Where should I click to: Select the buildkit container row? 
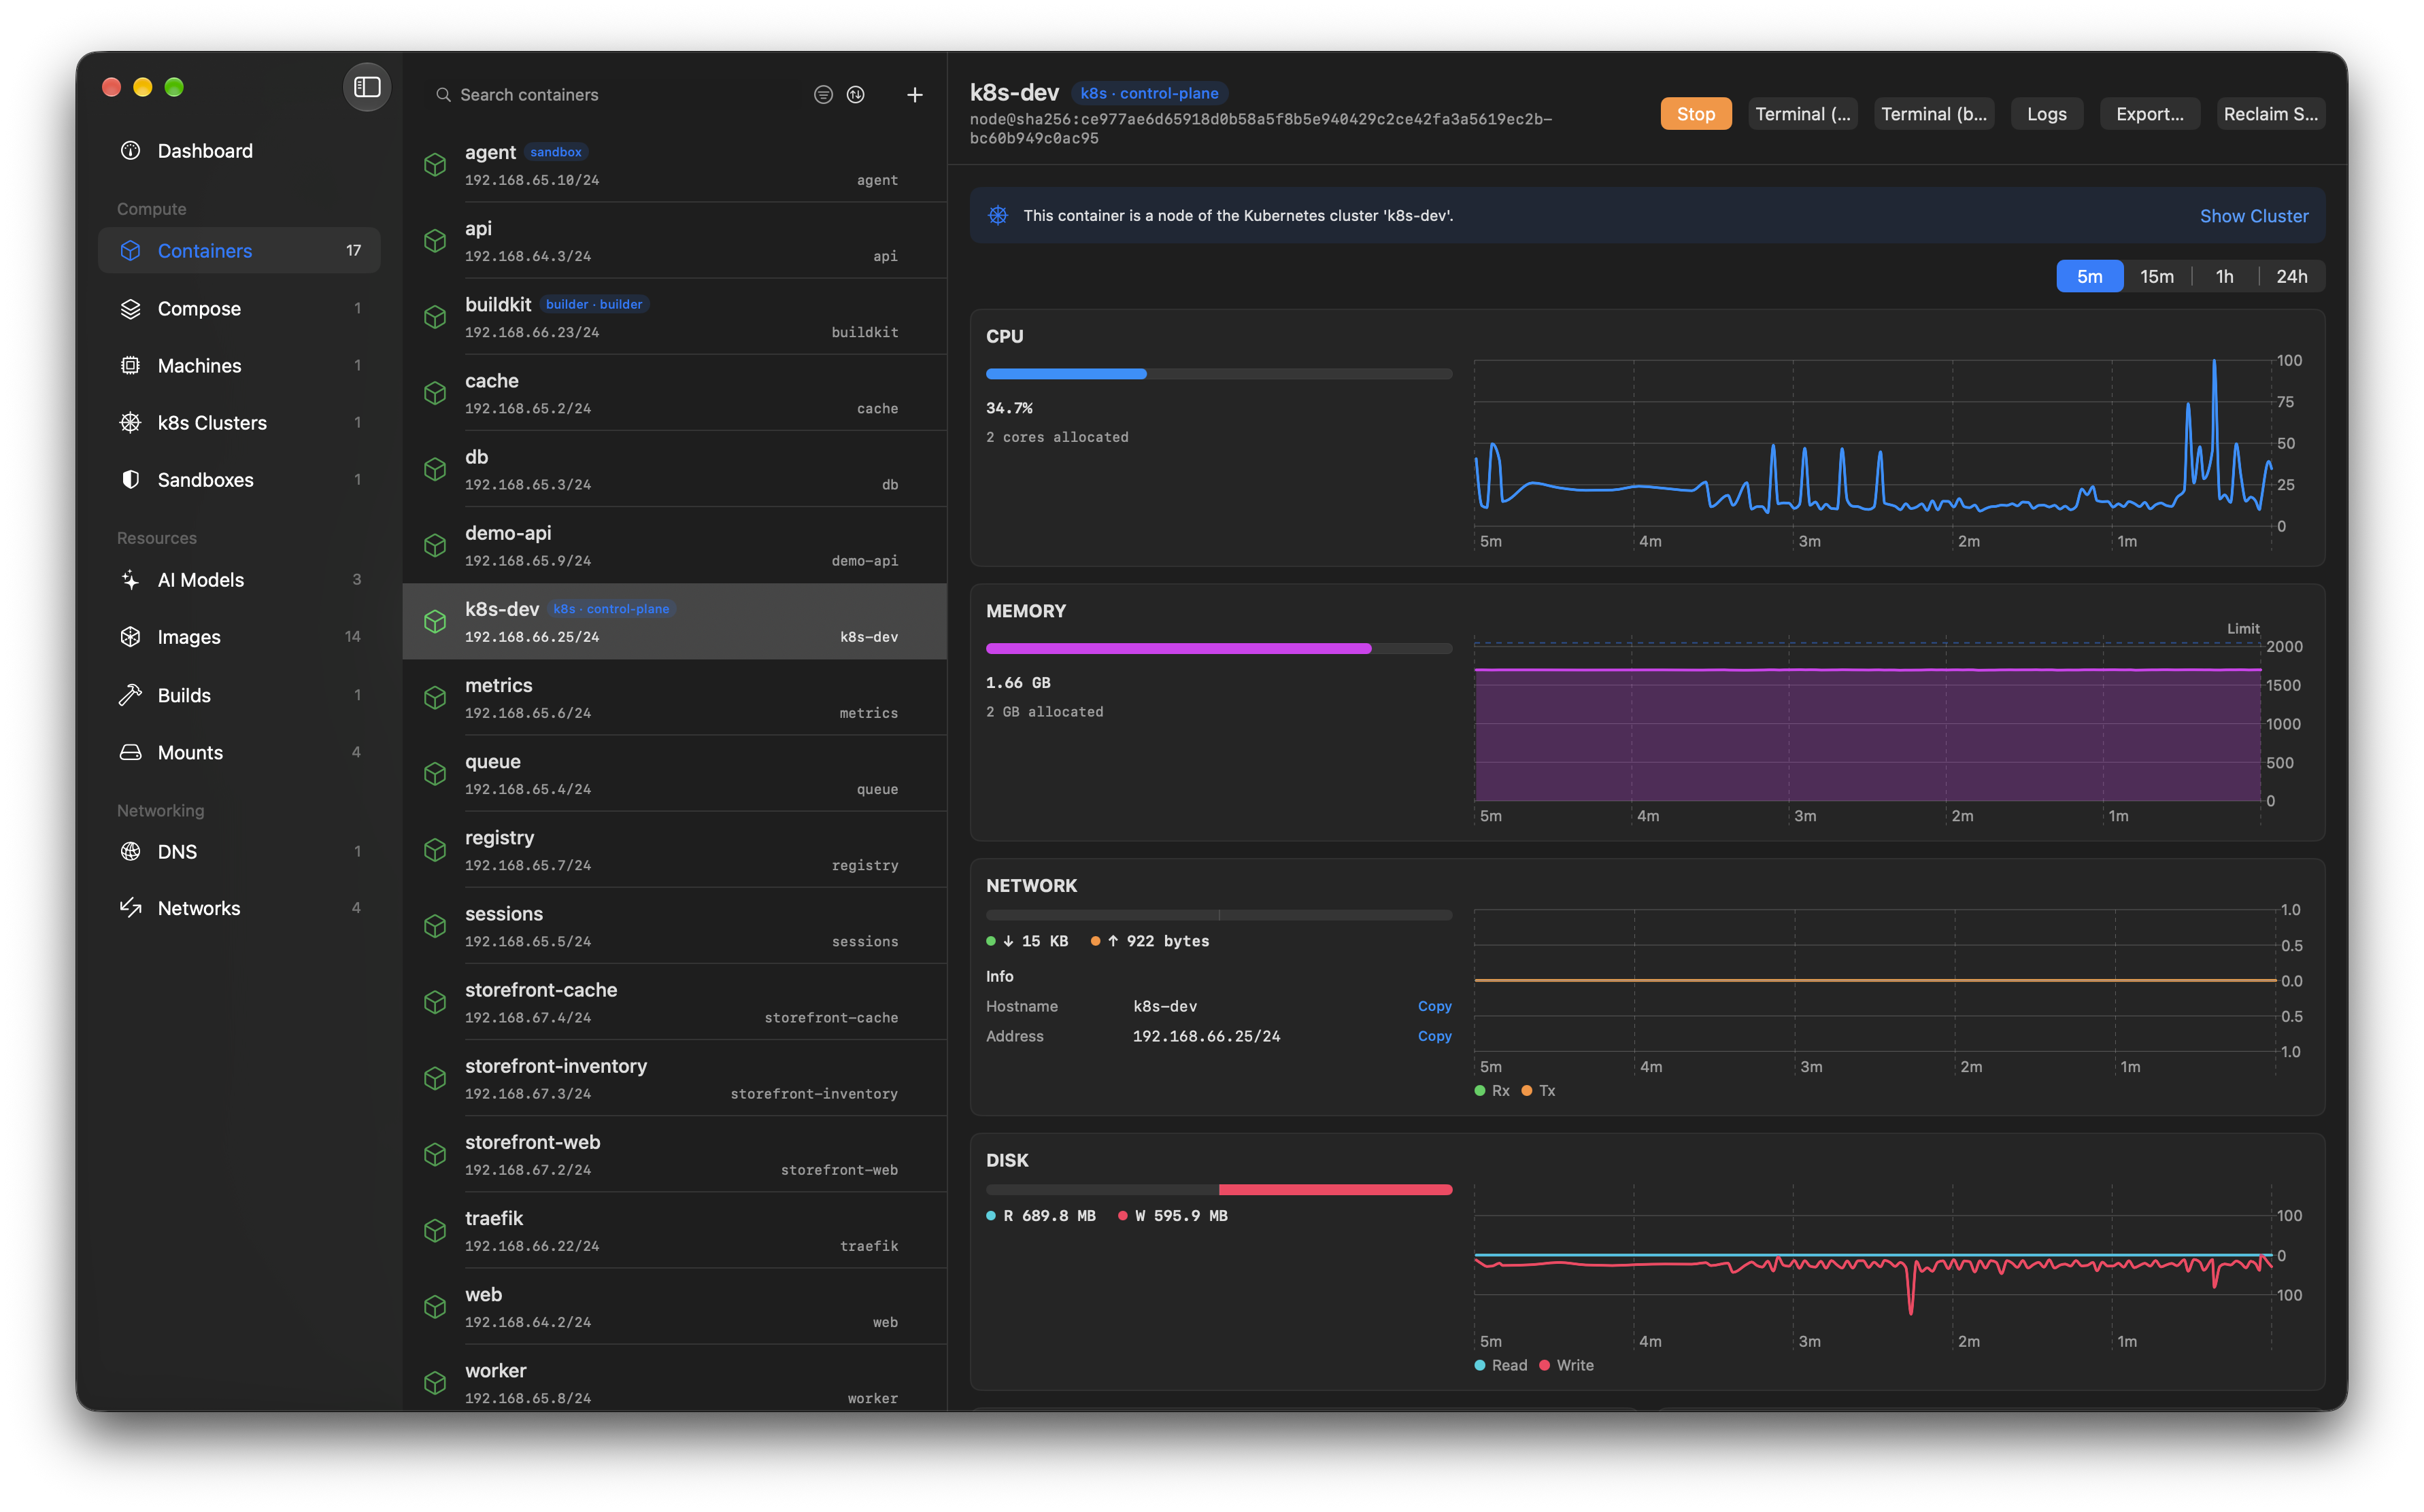[x=674, y=317]
